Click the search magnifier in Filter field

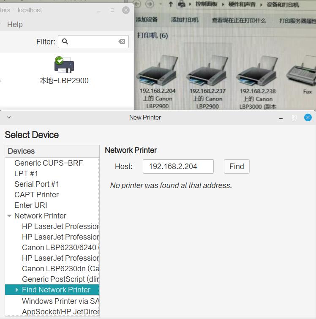pyautogui.click(x=65, y=41)
